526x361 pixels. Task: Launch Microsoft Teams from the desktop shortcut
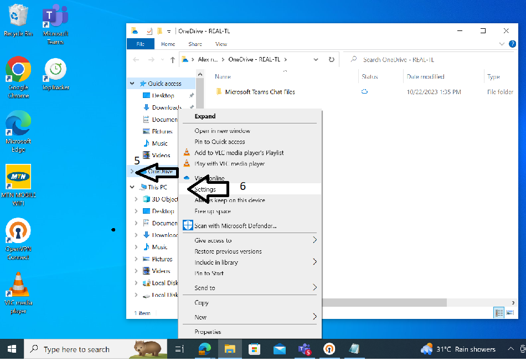[55, 24]
